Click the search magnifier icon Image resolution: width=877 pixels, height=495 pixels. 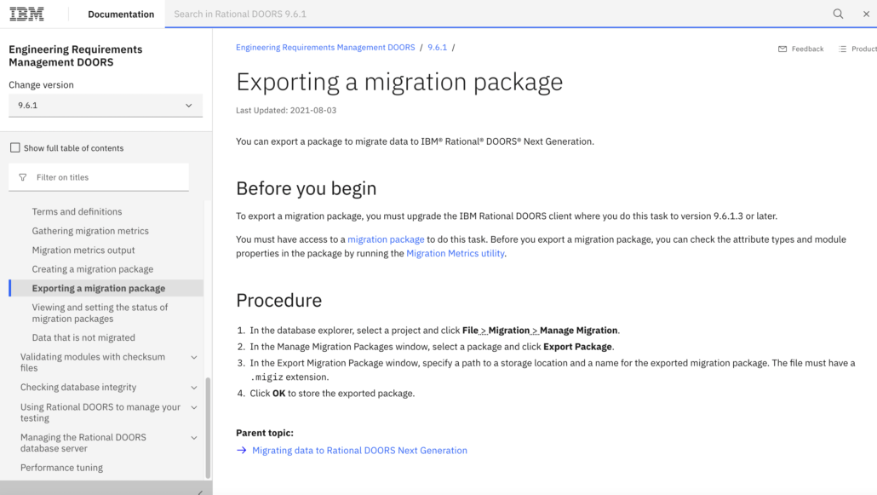[x=838, y=14]
